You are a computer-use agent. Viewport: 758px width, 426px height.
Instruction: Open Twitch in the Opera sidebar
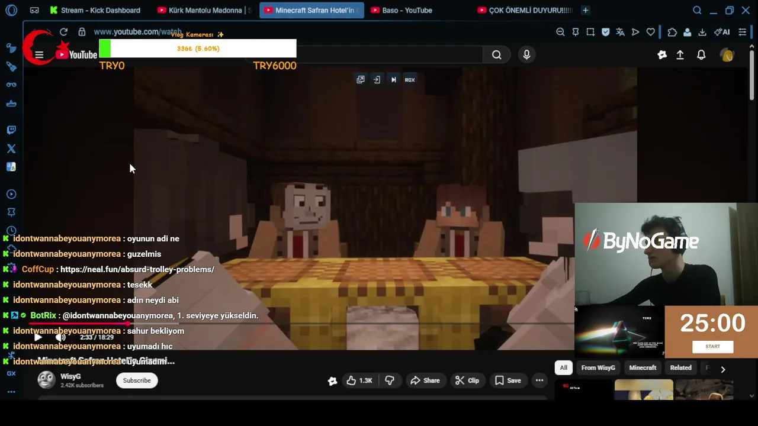(x=11, y=130)
